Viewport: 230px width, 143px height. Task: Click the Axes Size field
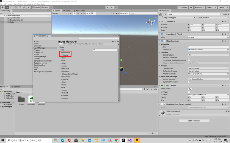pos(105,50)
